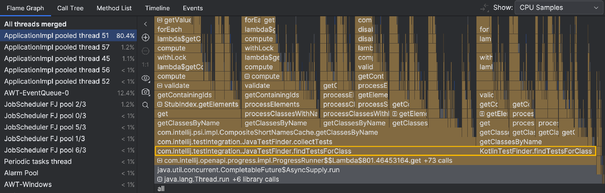Open the flame graph search tool
Image resolution: width=605 pixels, height=193 pixels.
[x=146, y=105]
